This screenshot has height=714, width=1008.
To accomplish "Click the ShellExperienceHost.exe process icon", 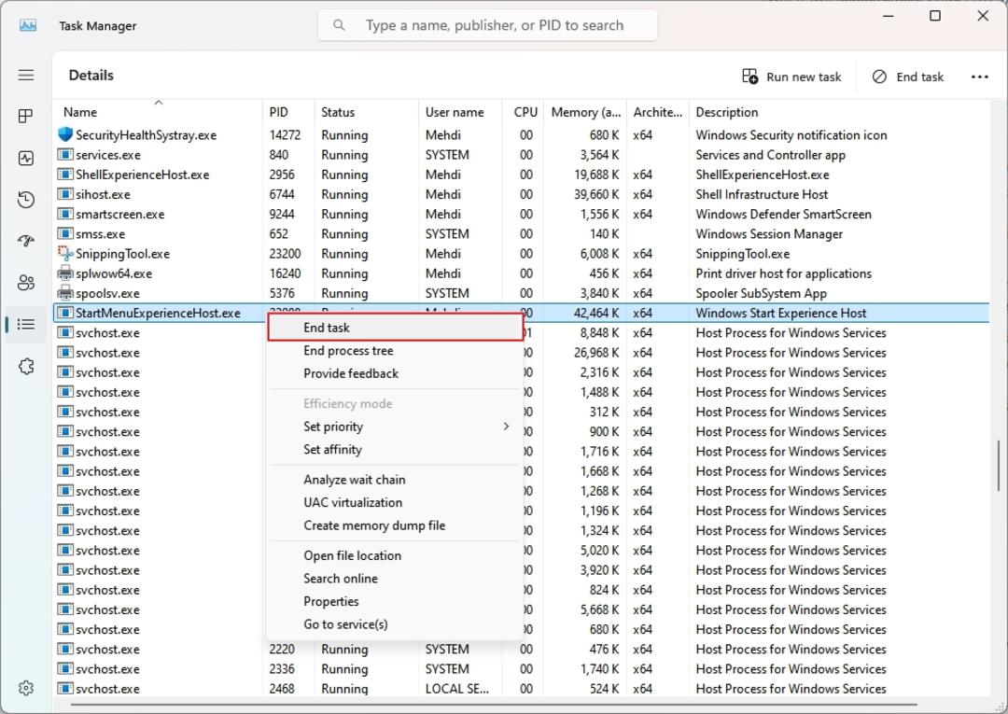I will pyautogui.click(x=65, y=175).
